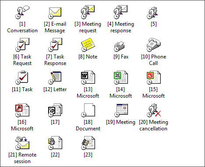Image resolution: width=205 pixels, height=167 pixels.
Task: Open the [12] Letter notepad icon
Action: [55, 78]
